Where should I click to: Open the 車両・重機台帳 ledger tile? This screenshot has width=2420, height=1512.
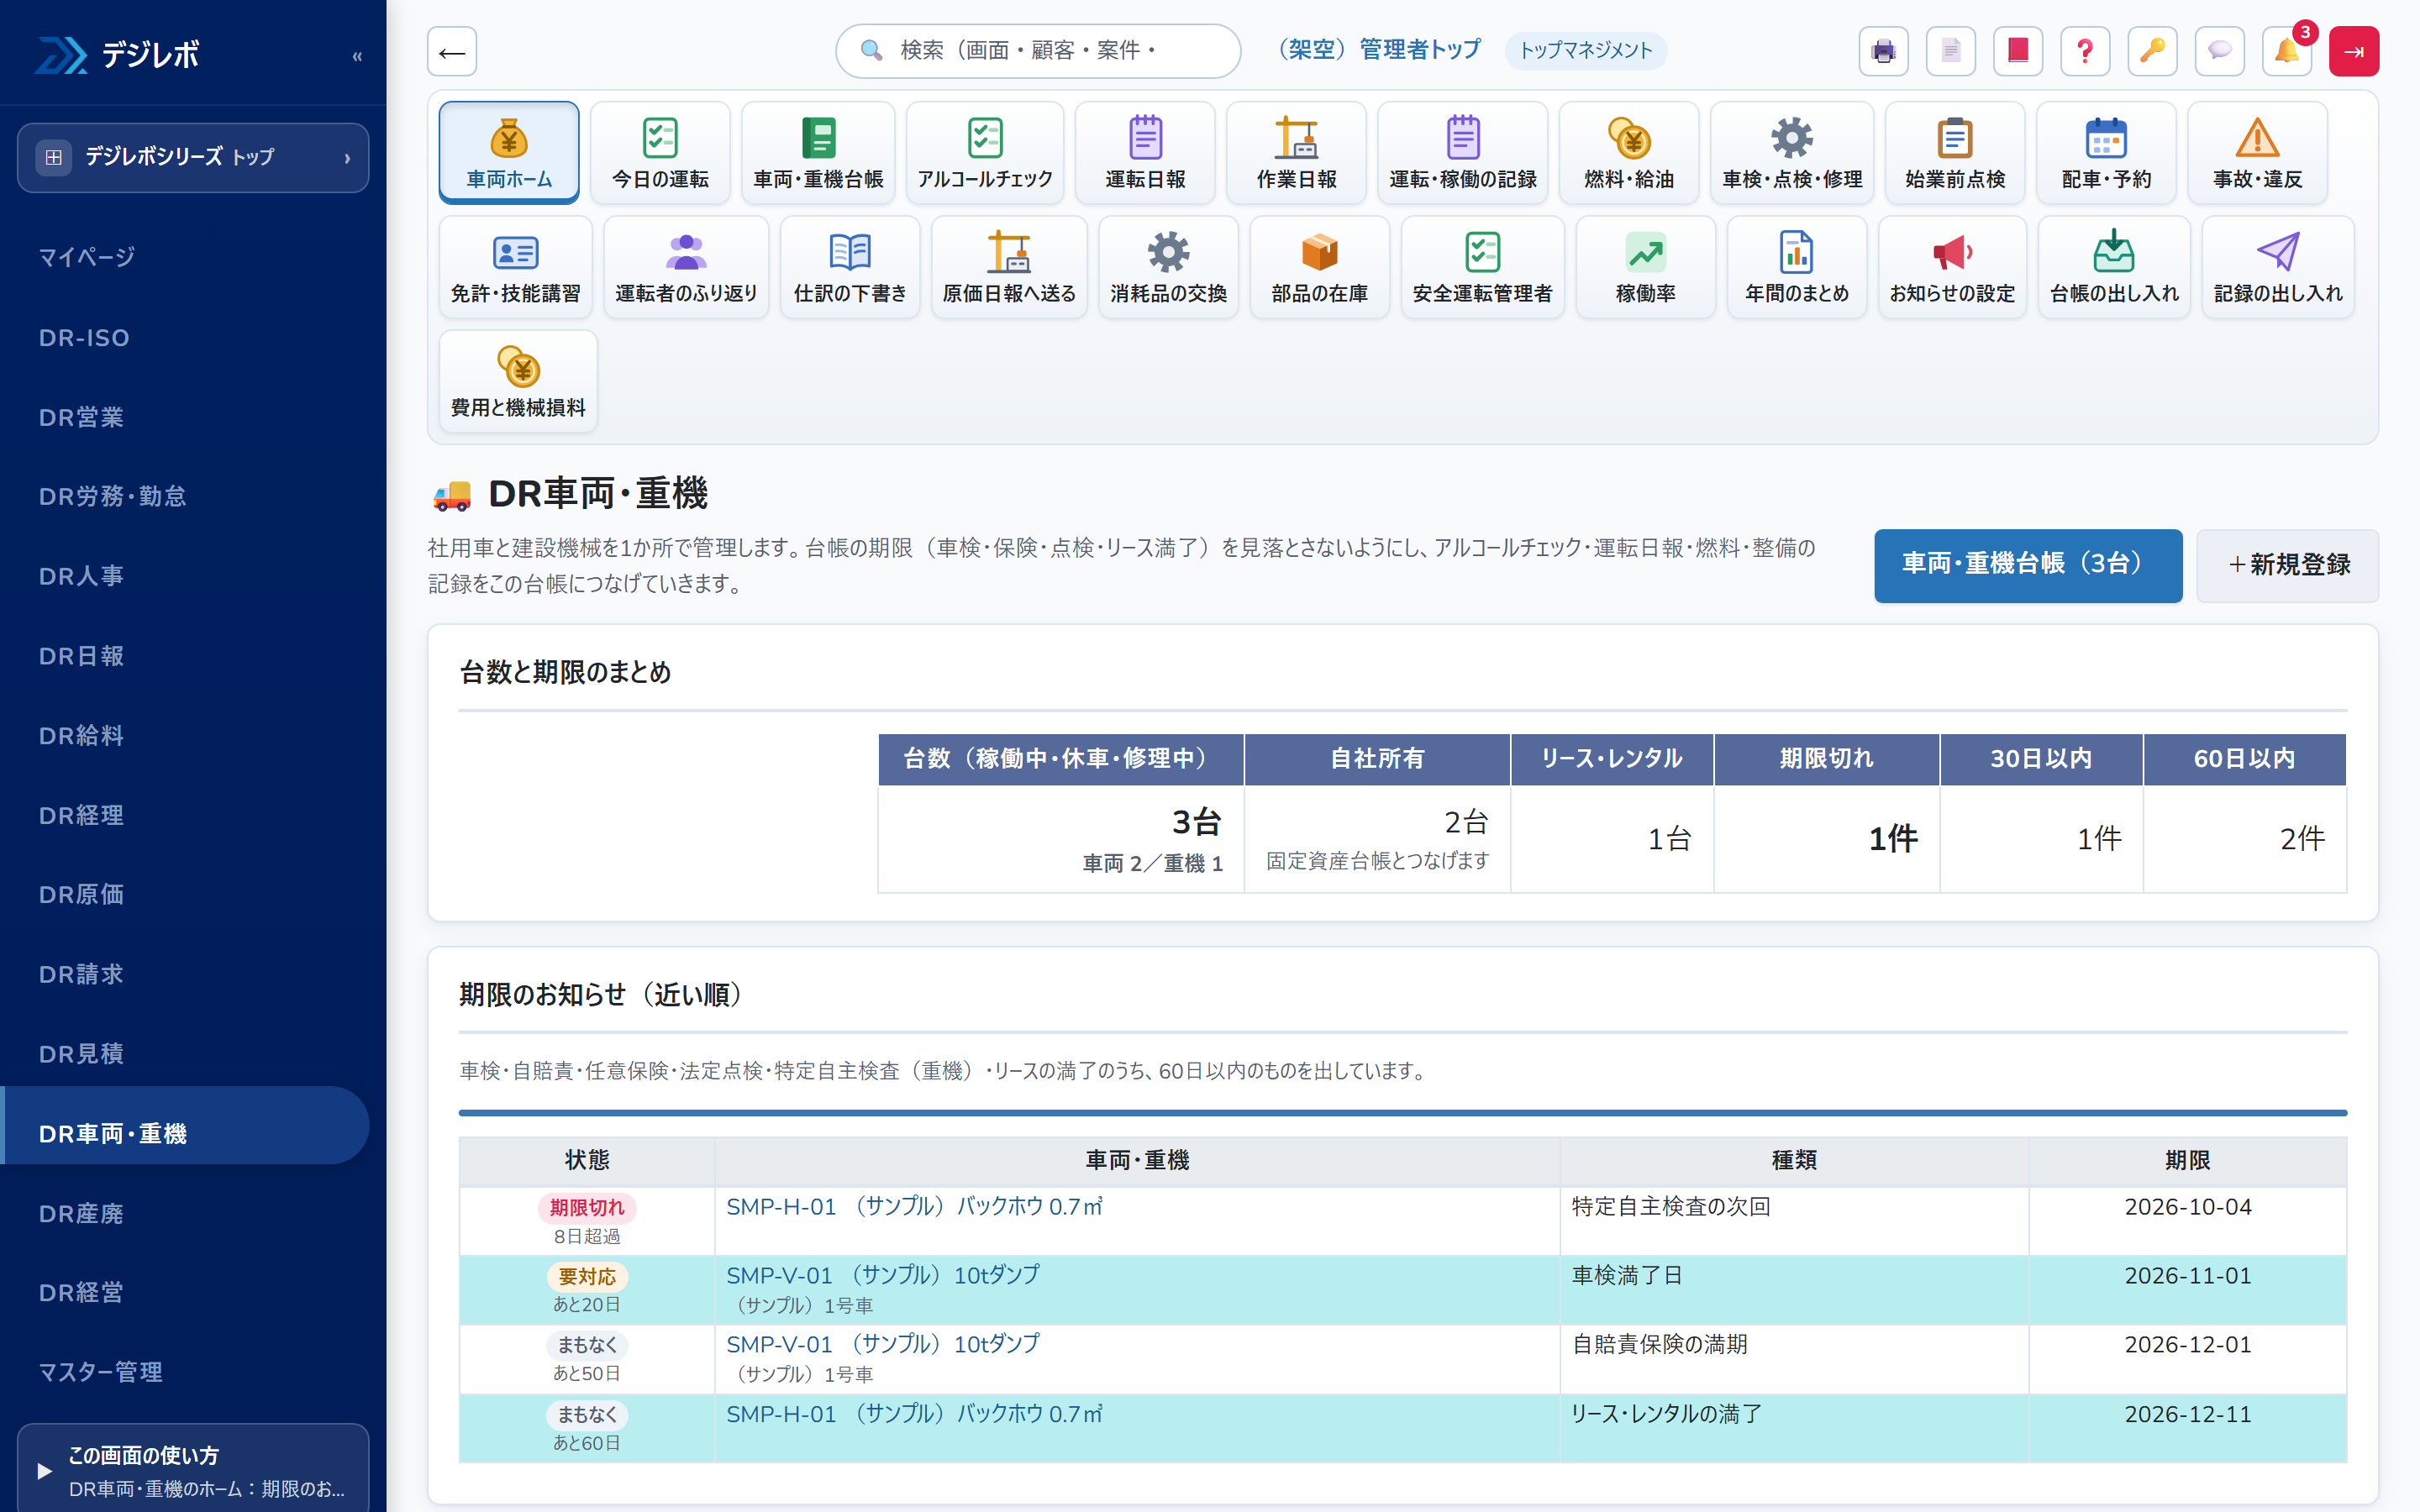tap(818, 152)
